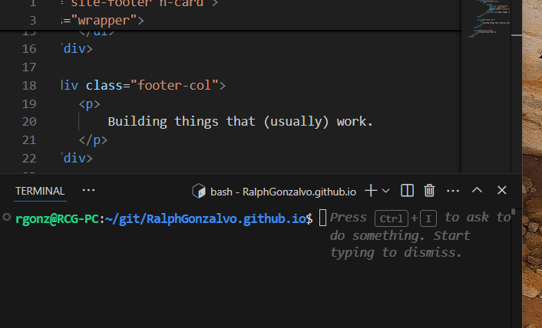This screenshot has width=542, height=328.
Task: Click the terminal cursor input box
Action: pyautogui.click(x=323, y=218)
